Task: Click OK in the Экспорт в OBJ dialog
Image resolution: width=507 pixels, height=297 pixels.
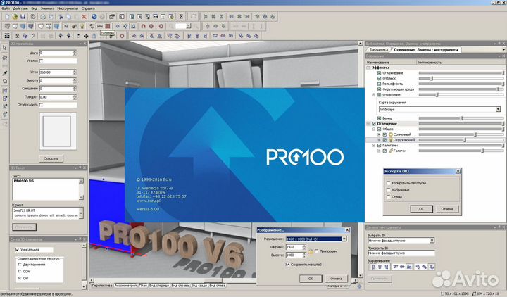Action: pyautogui.click(x=421, y=209)
